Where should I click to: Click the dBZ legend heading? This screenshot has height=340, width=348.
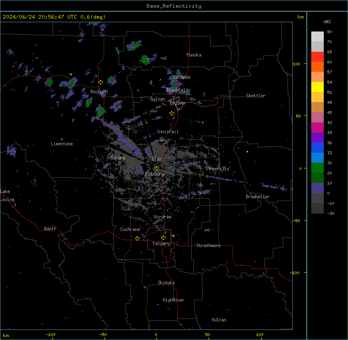click(x=327, y=21)
